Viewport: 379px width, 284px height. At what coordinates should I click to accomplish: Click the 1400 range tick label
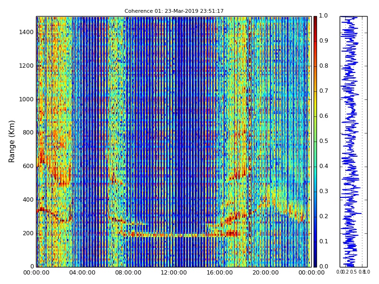[x=27, y=32]
